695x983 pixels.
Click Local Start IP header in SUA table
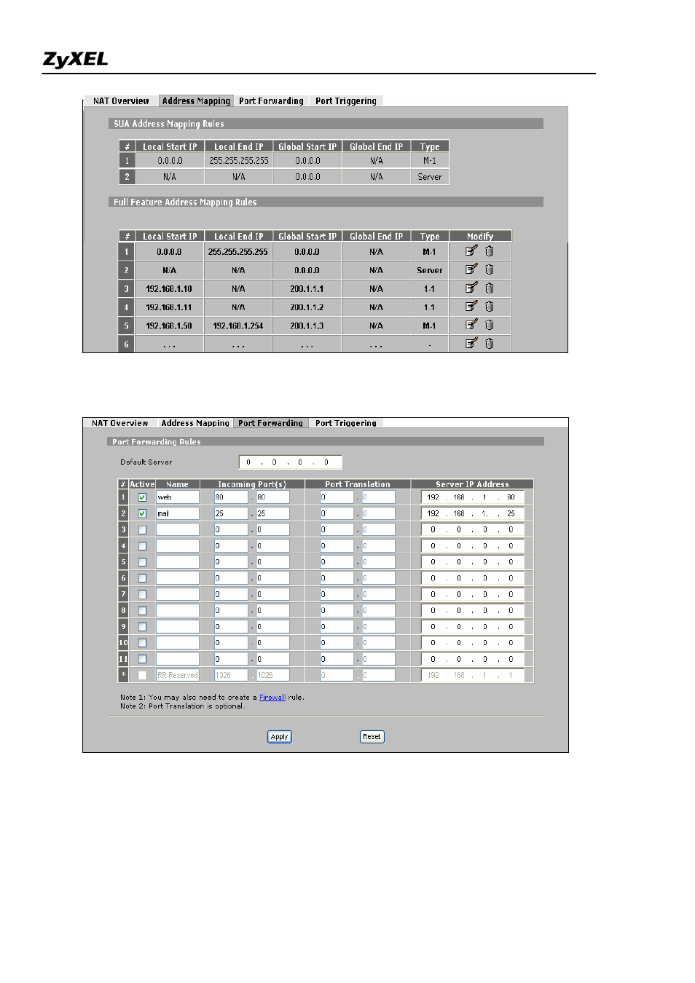pyautogui.click(x=170, y=146)
